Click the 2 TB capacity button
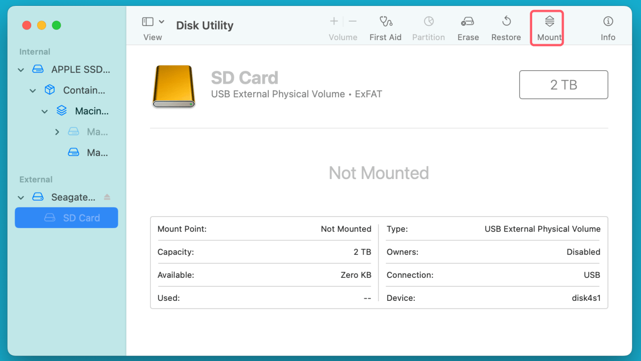This screenshot has height=361, width=641. pos(563,84)
